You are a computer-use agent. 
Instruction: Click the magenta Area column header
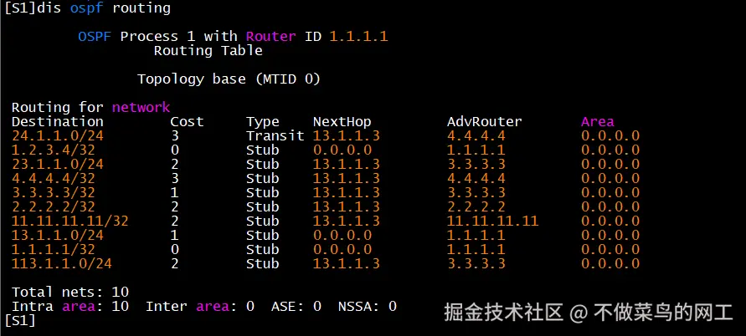(x=597, y=121)
